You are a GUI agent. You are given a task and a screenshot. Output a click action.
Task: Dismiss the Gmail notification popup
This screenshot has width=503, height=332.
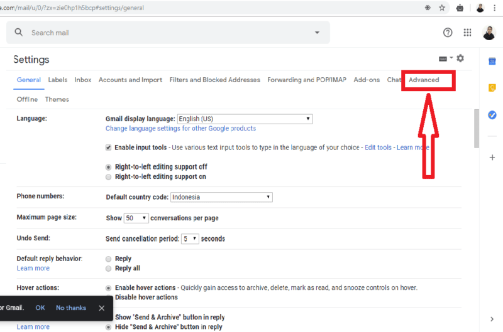pos(101,308)
